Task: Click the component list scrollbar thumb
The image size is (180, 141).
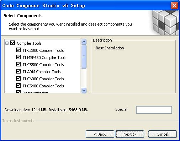Action: 84,57
